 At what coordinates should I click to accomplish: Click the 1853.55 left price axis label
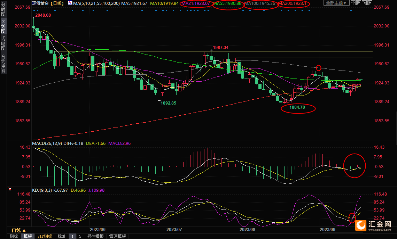point(23,121)
